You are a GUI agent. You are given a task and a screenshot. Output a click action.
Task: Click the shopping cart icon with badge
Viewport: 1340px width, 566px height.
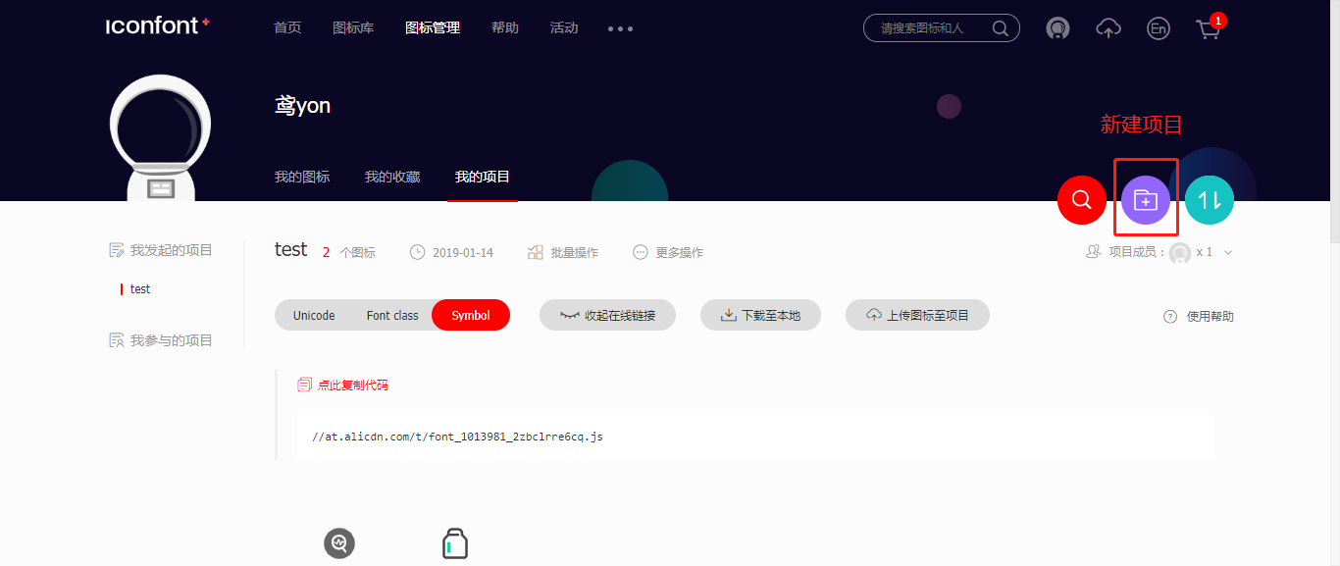click(1208, 30)
